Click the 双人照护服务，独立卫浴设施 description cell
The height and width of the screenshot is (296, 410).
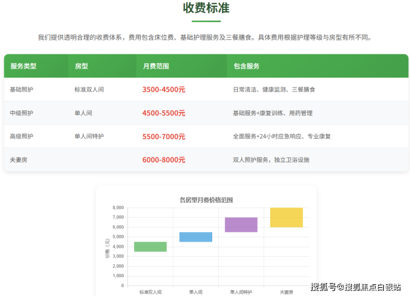click(x=271, y=160)
